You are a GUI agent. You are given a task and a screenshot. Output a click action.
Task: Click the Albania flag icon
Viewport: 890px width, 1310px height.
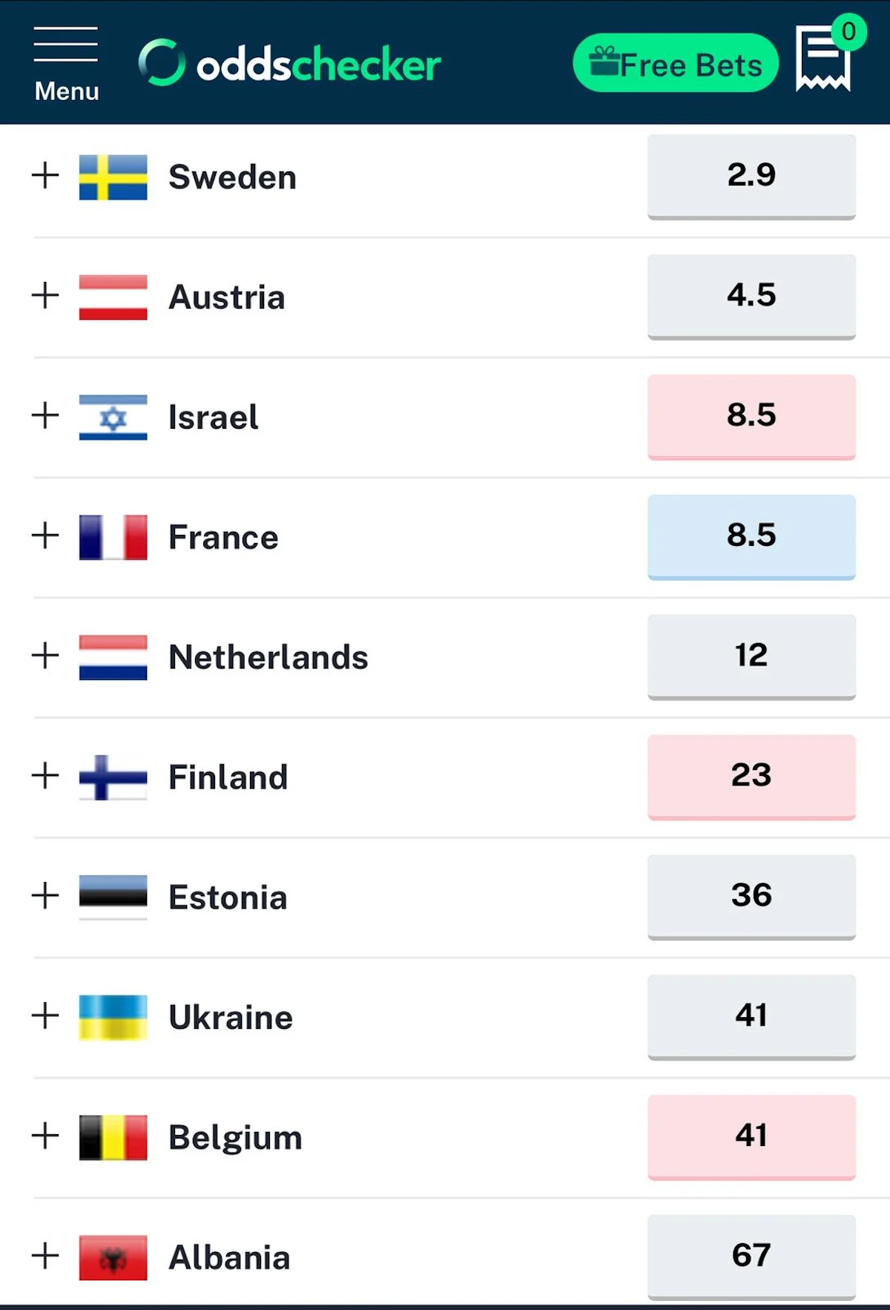coord(113,1257)
